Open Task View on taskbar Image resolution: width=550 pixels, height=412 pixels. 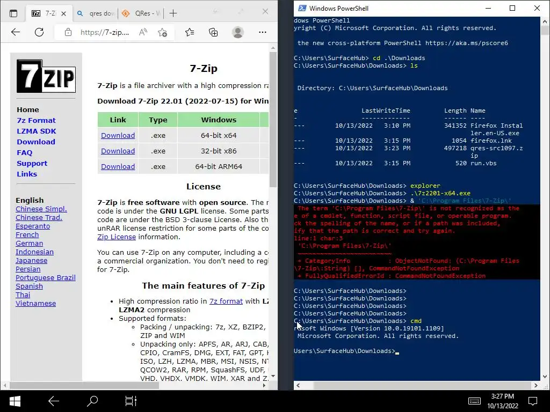131,401
